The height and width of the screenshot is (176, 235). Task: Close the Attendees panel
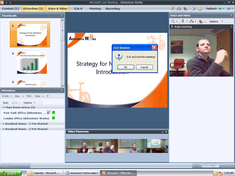[x=61, y=91]
